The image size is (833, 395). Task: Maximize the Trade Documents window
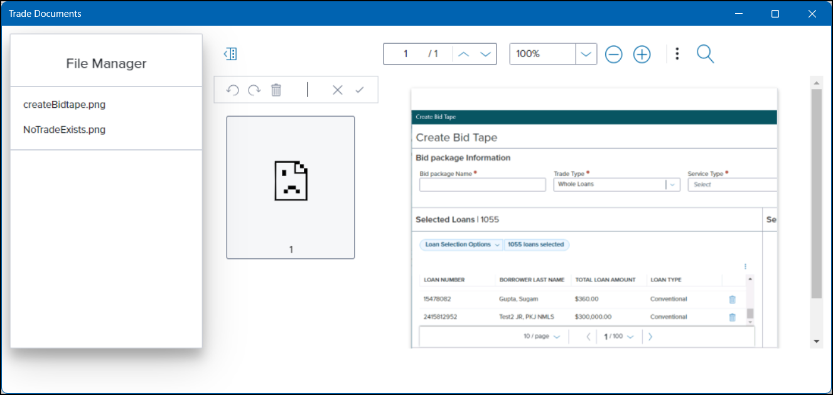pyautogui.click(x=775, y=14)
